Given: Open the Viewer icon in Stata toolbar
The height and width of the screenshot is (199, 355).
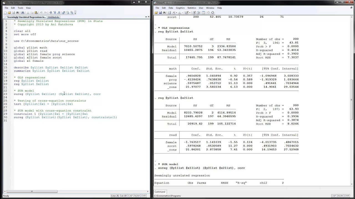Looking at the screenshot, I should [x=174, y=12].
